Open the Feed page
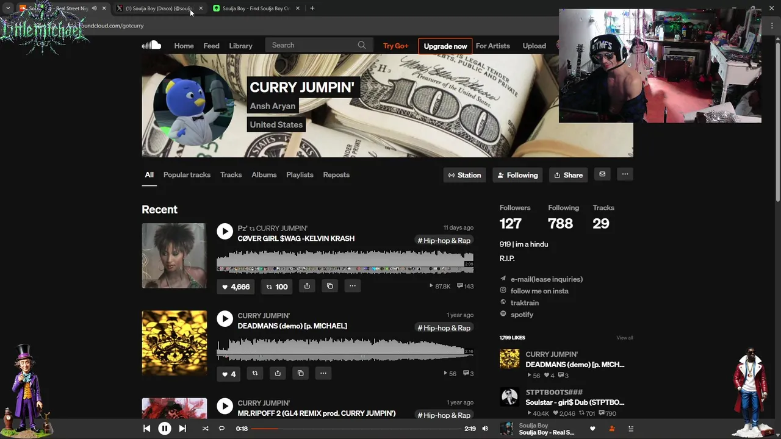This screenshot has height=439, width=781. coord(211,46)
